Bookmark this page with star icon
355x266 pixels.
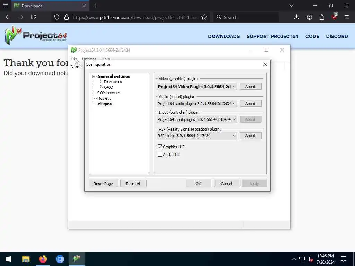tap(204, 17)
